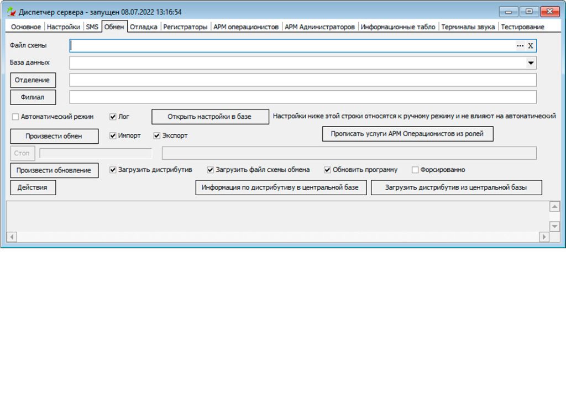The image size is (566, 412).
Task: Browse for schema file with ellipsis button
Action: (x=520, y=45)
